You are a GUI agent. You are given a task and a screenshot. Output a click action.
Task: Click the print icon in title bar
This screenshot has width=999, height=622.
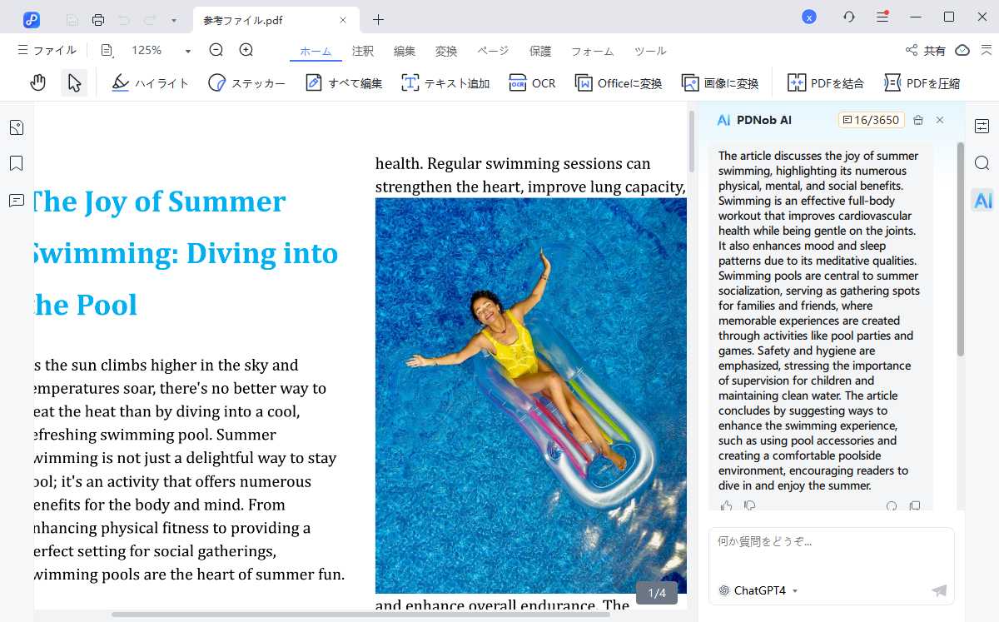98,19
